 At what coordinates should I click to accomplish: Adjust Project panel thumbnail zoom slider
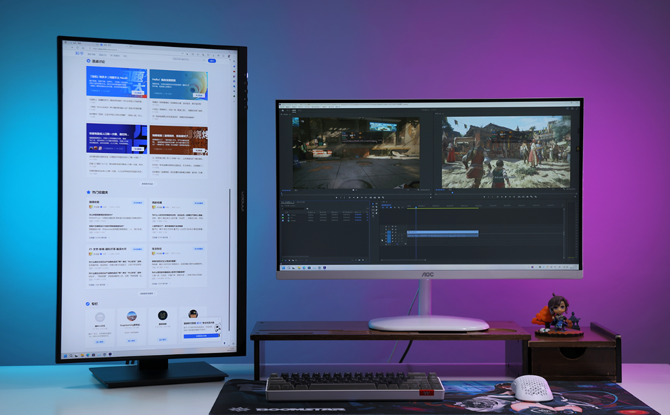300,260
